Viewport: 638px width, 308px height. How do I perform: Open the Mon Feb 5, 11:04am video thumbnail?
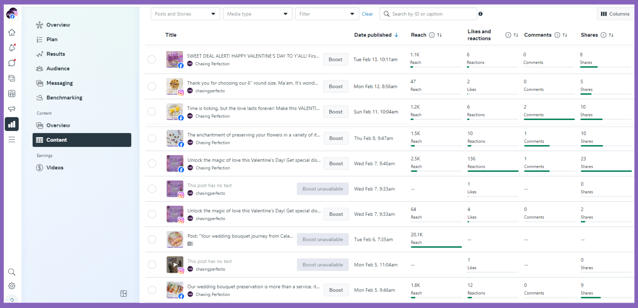pyautogui.click(x=175, y=265)
